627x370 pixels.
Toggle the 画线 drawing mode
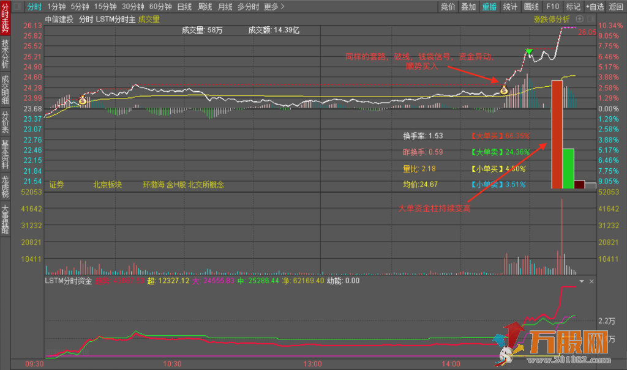coord(531,7)
